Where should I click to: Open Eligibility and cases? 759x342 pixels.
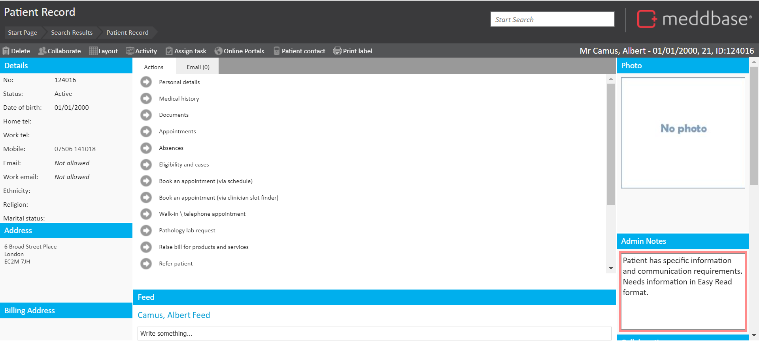184,164
